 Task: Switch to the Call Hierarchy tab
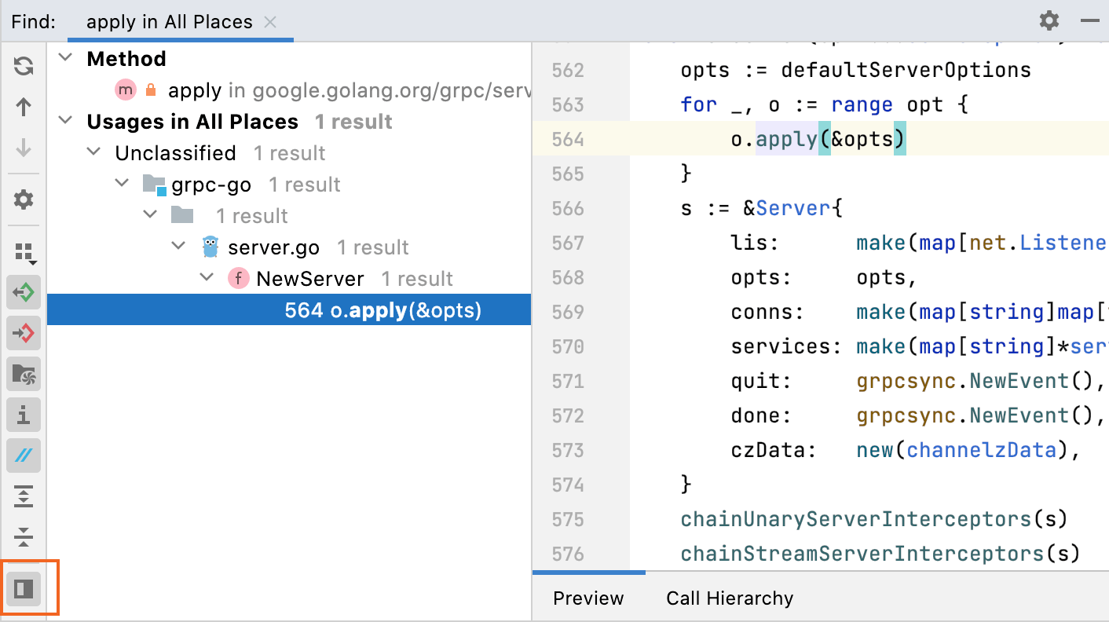[x=729, y=598]
